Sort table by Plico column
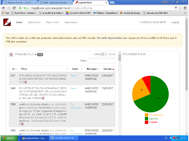Screen dimensions: 189x141 (x=43, y=69)
